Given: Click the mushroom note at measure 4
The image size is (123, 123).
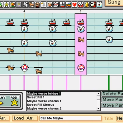Looking at the screenshot, I should pyautogui.click(x=24, y=68).
